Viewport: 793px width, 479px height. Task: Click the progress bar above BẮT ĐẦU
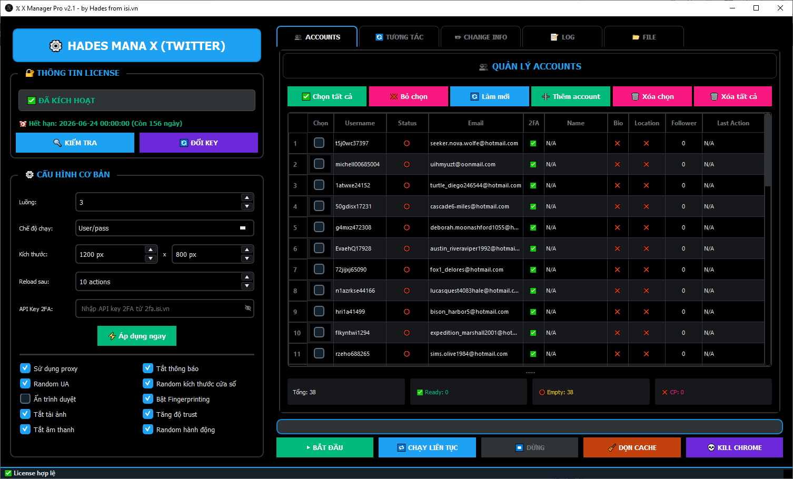529,426
